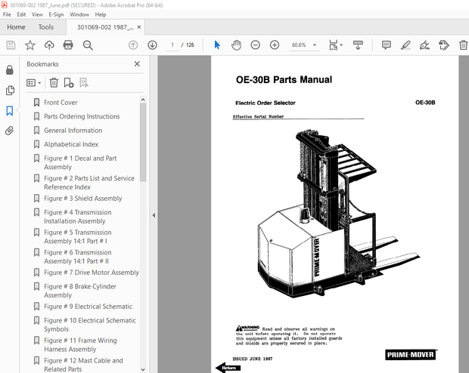Image resolution: width=469 pixels, height=373 pixels.
Task: Click the Save file icon
Action: (11, 45)
